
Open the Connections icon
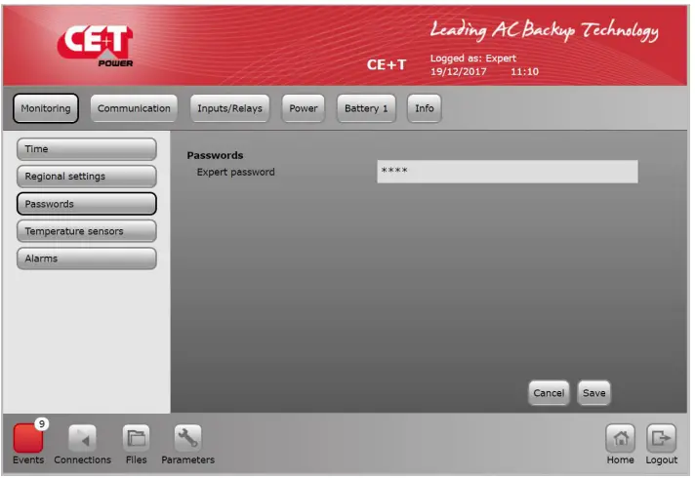click(x=82, y=438)
